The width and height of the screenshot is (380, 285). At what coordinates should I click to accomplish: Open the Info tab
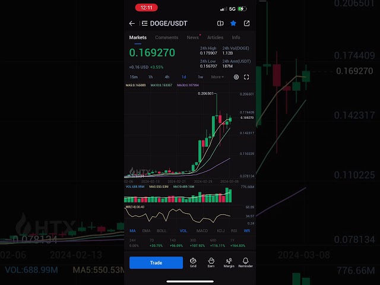click(x=236, y=37)
